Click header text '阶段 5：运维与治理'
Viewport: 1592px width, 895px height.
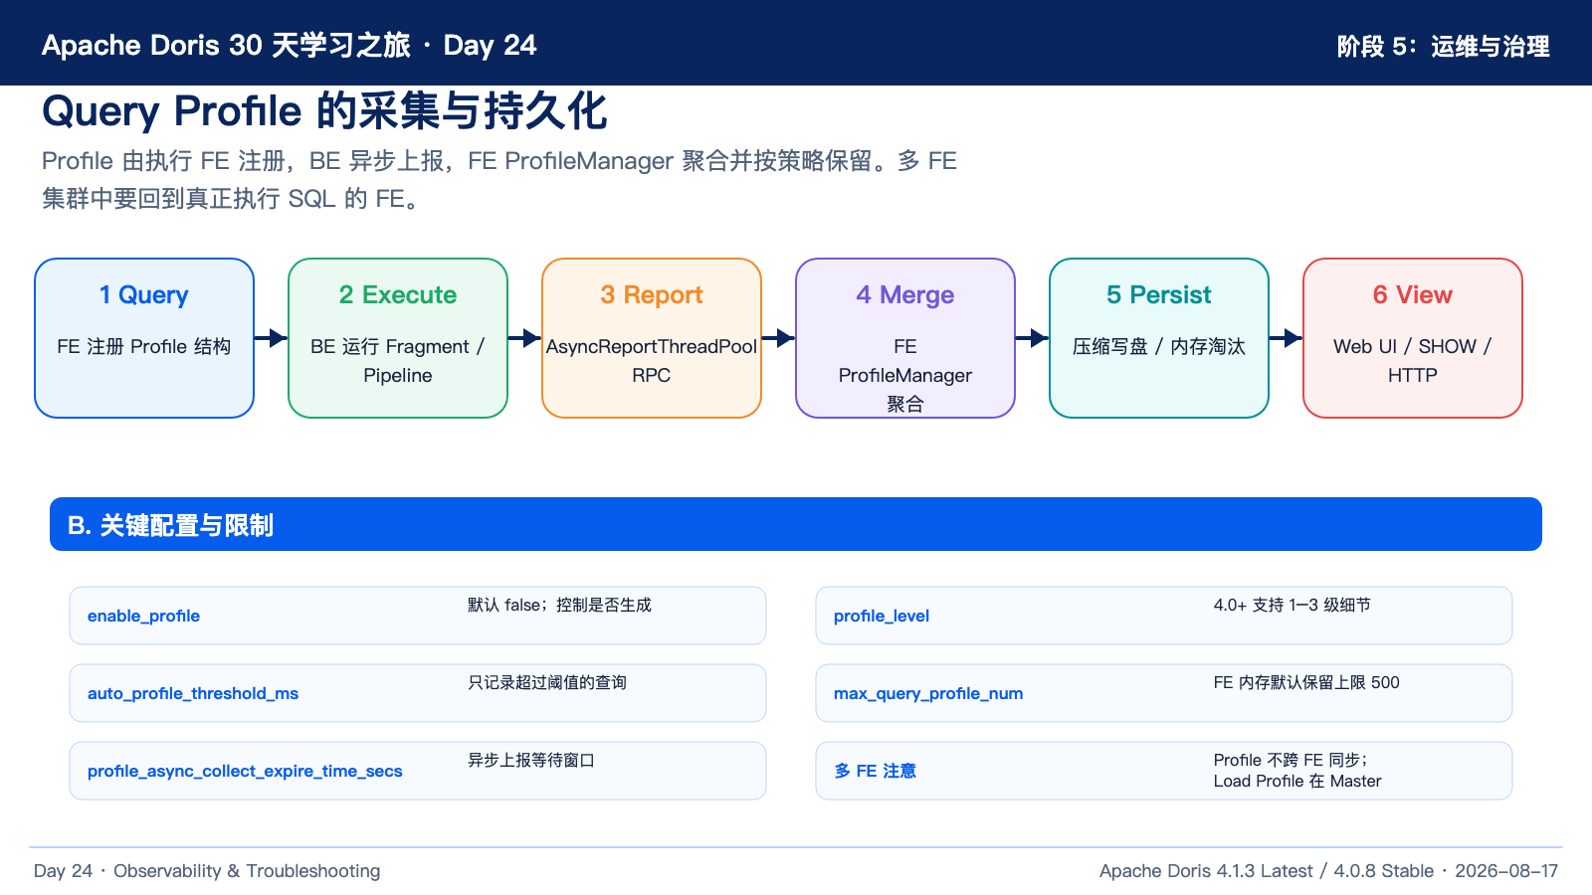pyautogui.click(x=1443, y=46)
